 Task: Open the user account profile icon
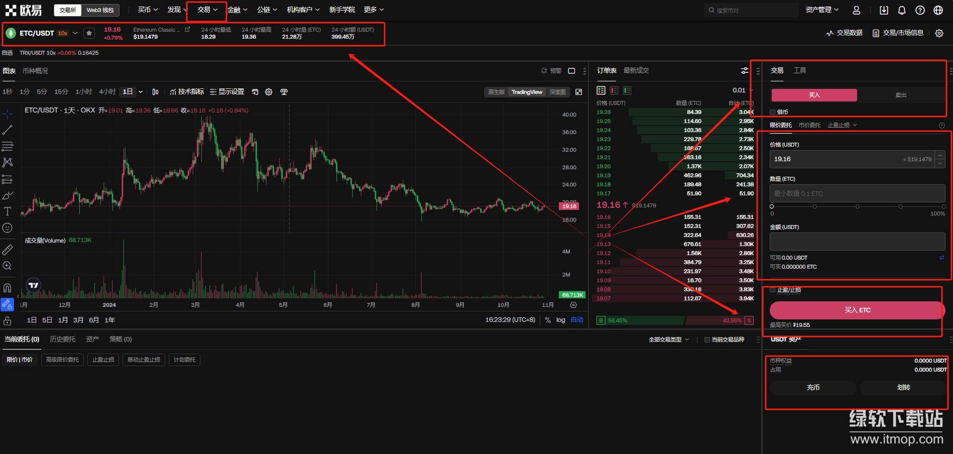(x=857, y=10)
